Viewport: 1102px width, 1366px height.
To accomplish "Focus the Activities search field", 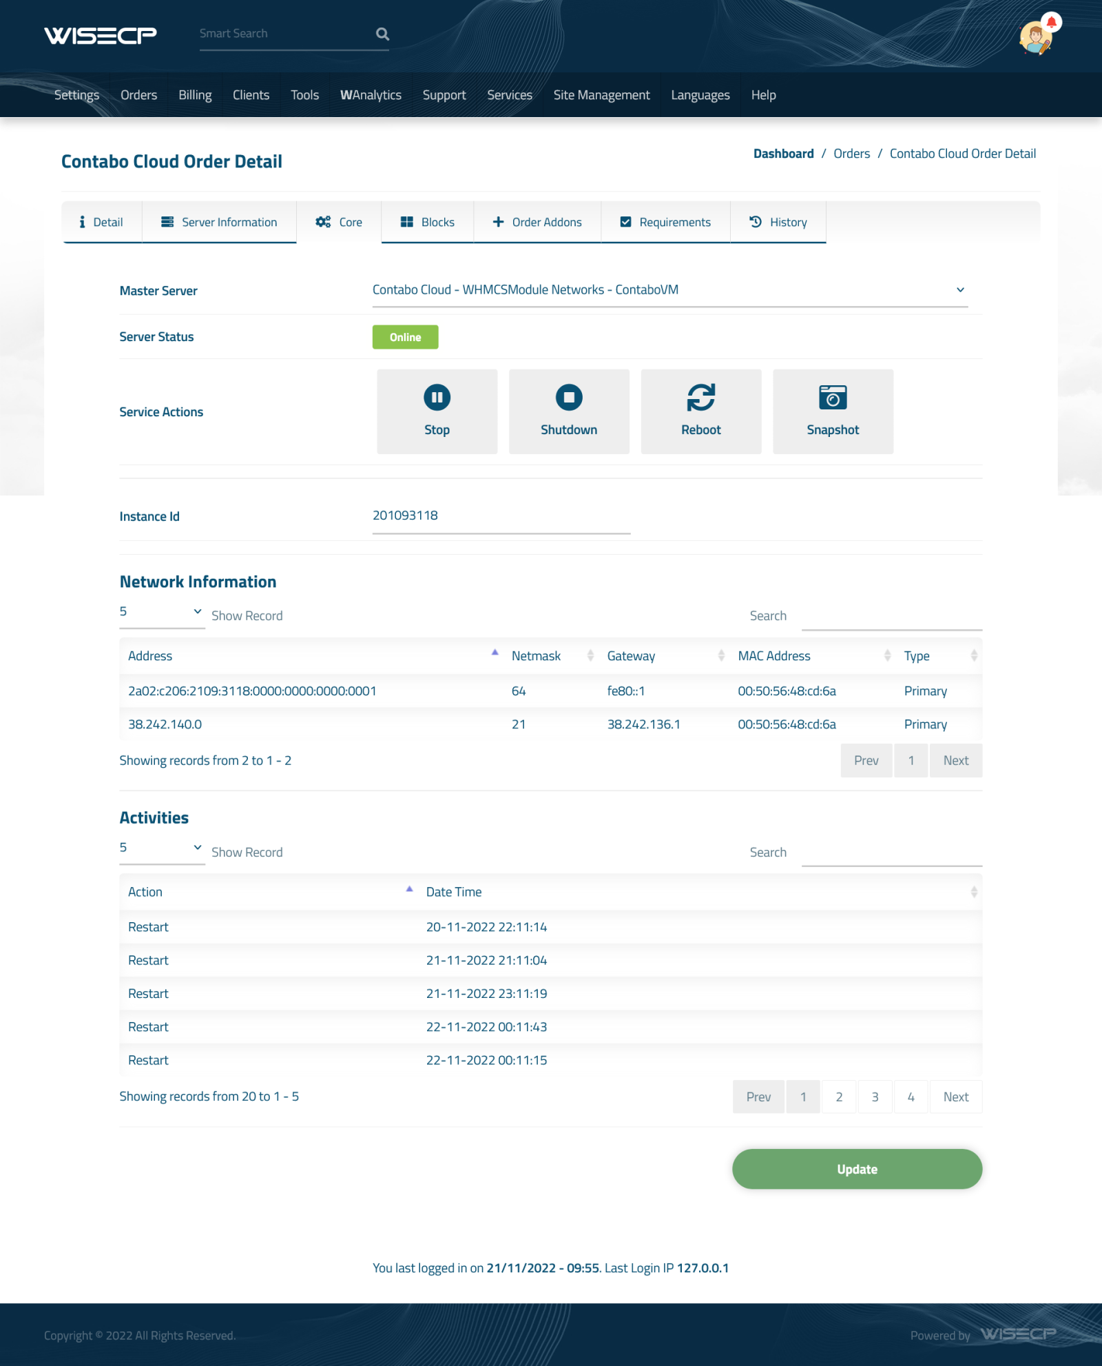I will point(892,852).
